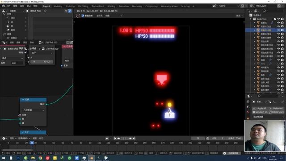Open the Blender logo application menu
The height and width of the screenshot is (161, 286).
click(x=3, y=6)
